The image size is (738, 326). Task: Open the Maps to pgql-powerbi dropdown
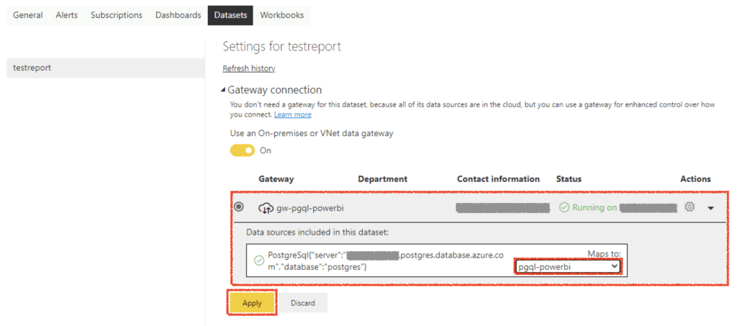click(568, 266)
